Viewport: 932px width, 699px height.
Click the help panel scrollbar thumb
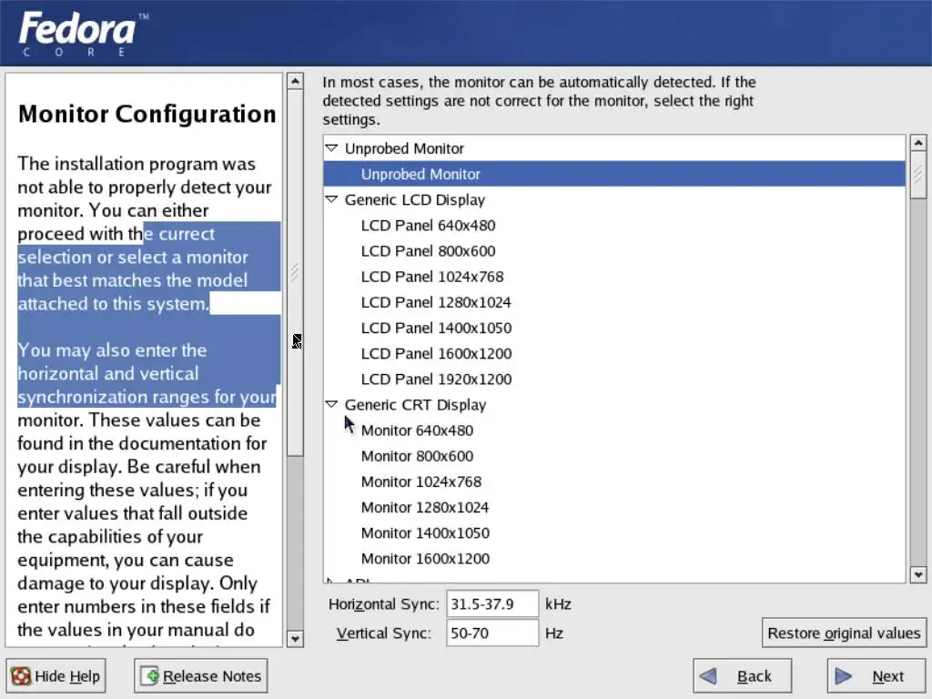point(296,272)
